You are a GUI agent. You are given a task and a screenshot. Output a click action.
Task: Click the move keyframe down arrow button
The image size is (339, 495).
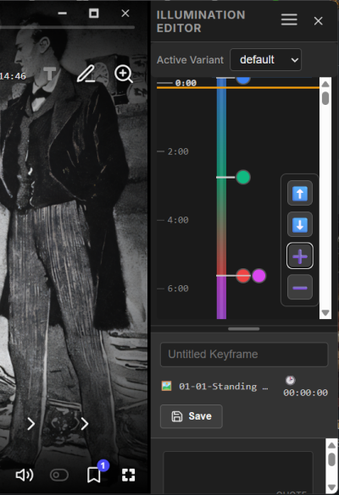click(x=300, y=224)
